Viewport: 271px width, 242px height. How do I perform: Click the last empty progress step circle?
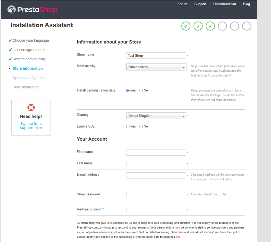coord(247,26)
